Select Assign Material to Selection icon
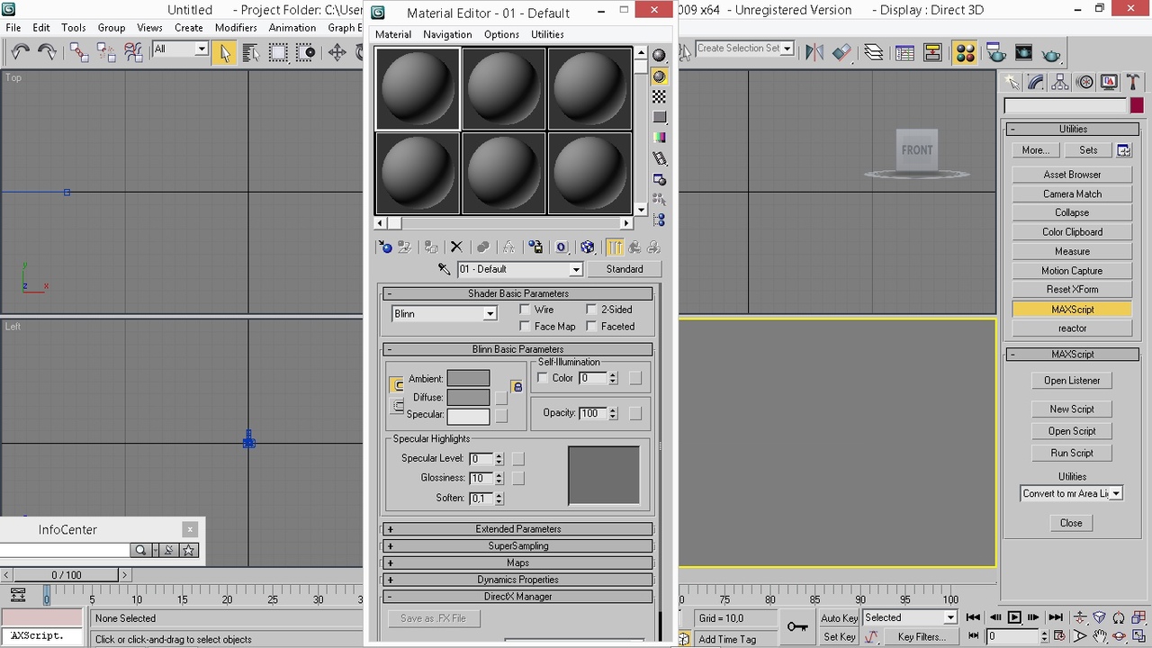 pyautogui.click(x=430, y=247)
